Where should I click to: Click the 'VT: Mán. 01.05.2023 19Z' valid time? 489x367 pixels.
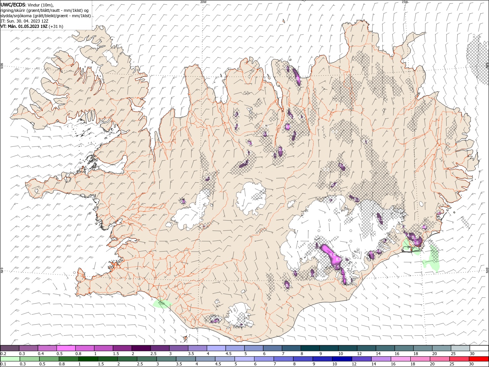(x=24, y=26)
